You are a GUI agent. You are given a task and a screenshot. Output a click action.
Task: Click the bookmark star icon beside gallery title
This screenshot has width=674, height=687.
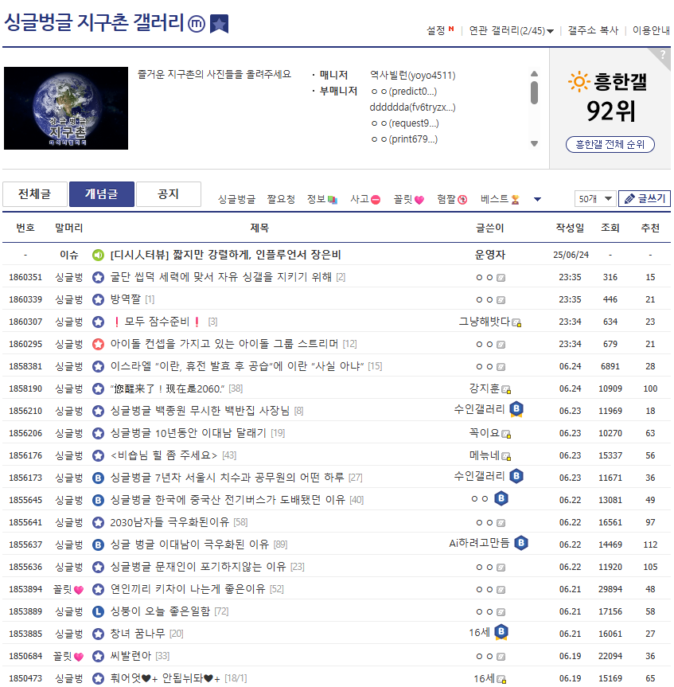pyautogui.click(x=219, y=24)
